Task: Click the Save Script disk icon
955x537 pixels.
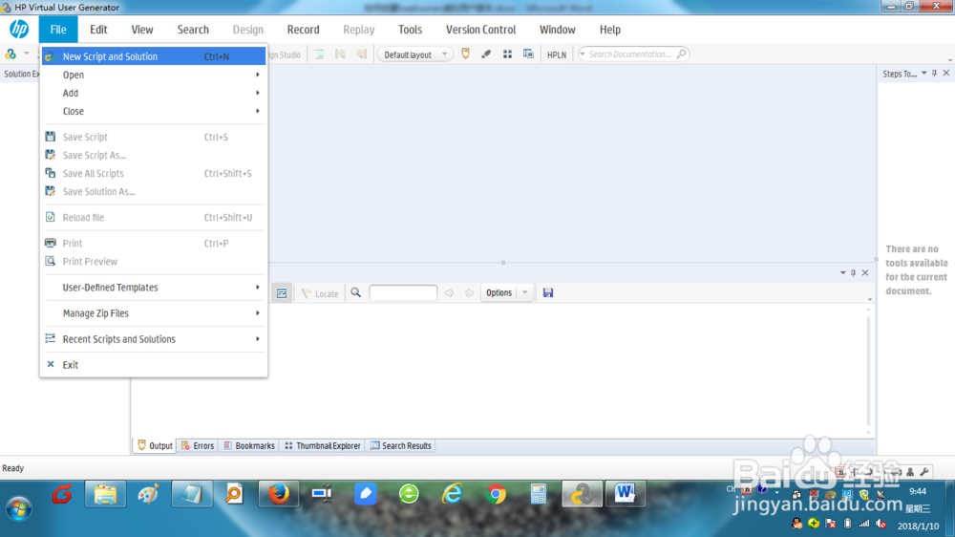Action: click(51, 137)
